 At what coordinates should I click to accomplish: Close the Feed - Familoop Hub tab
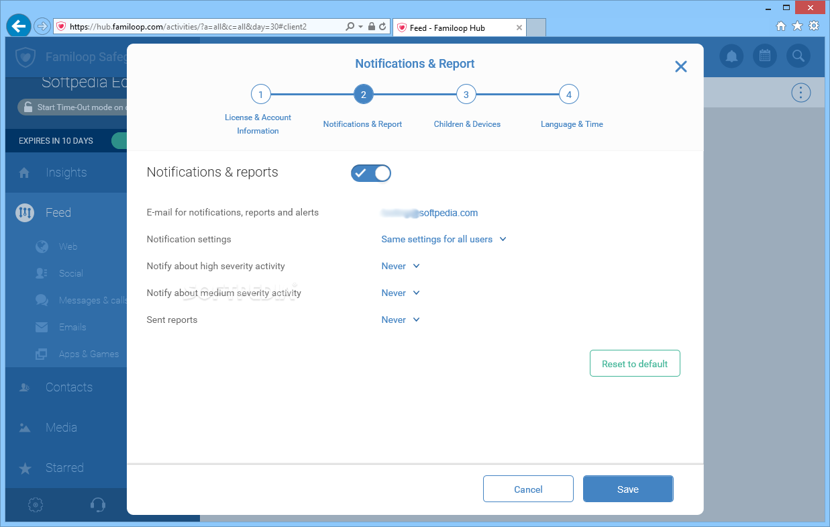519,28
